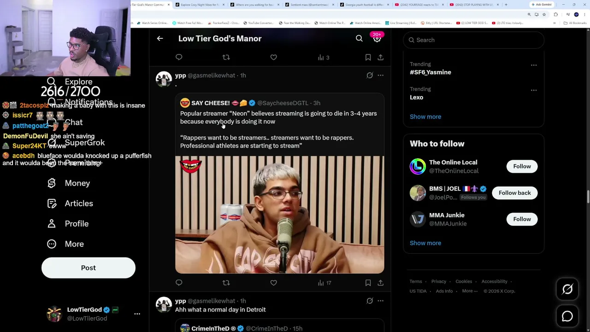
Task: Open the LowTierGod account switcher menu
Action: (x=137, y=314)
